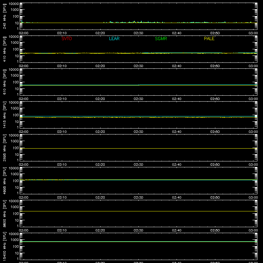Click the yellow PALE station legend label
The width and height of the screenshot is (263, 263).
[x=209, y=38]
